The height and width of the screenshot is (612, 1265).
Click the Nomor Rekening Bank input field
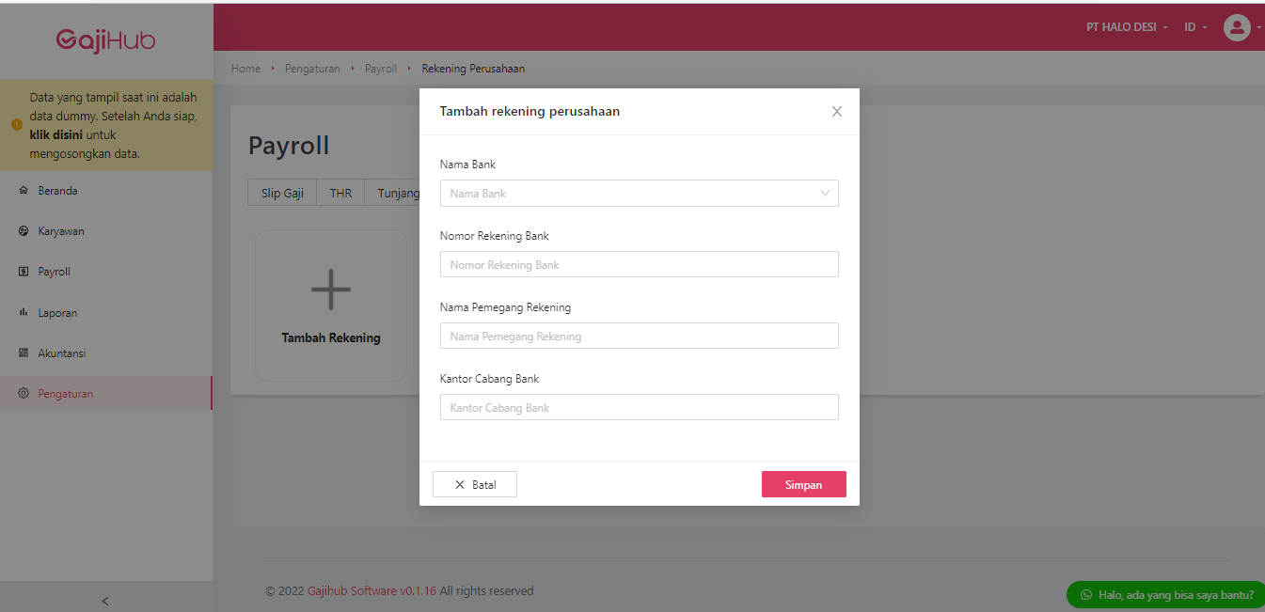click(x=639, y=264)
